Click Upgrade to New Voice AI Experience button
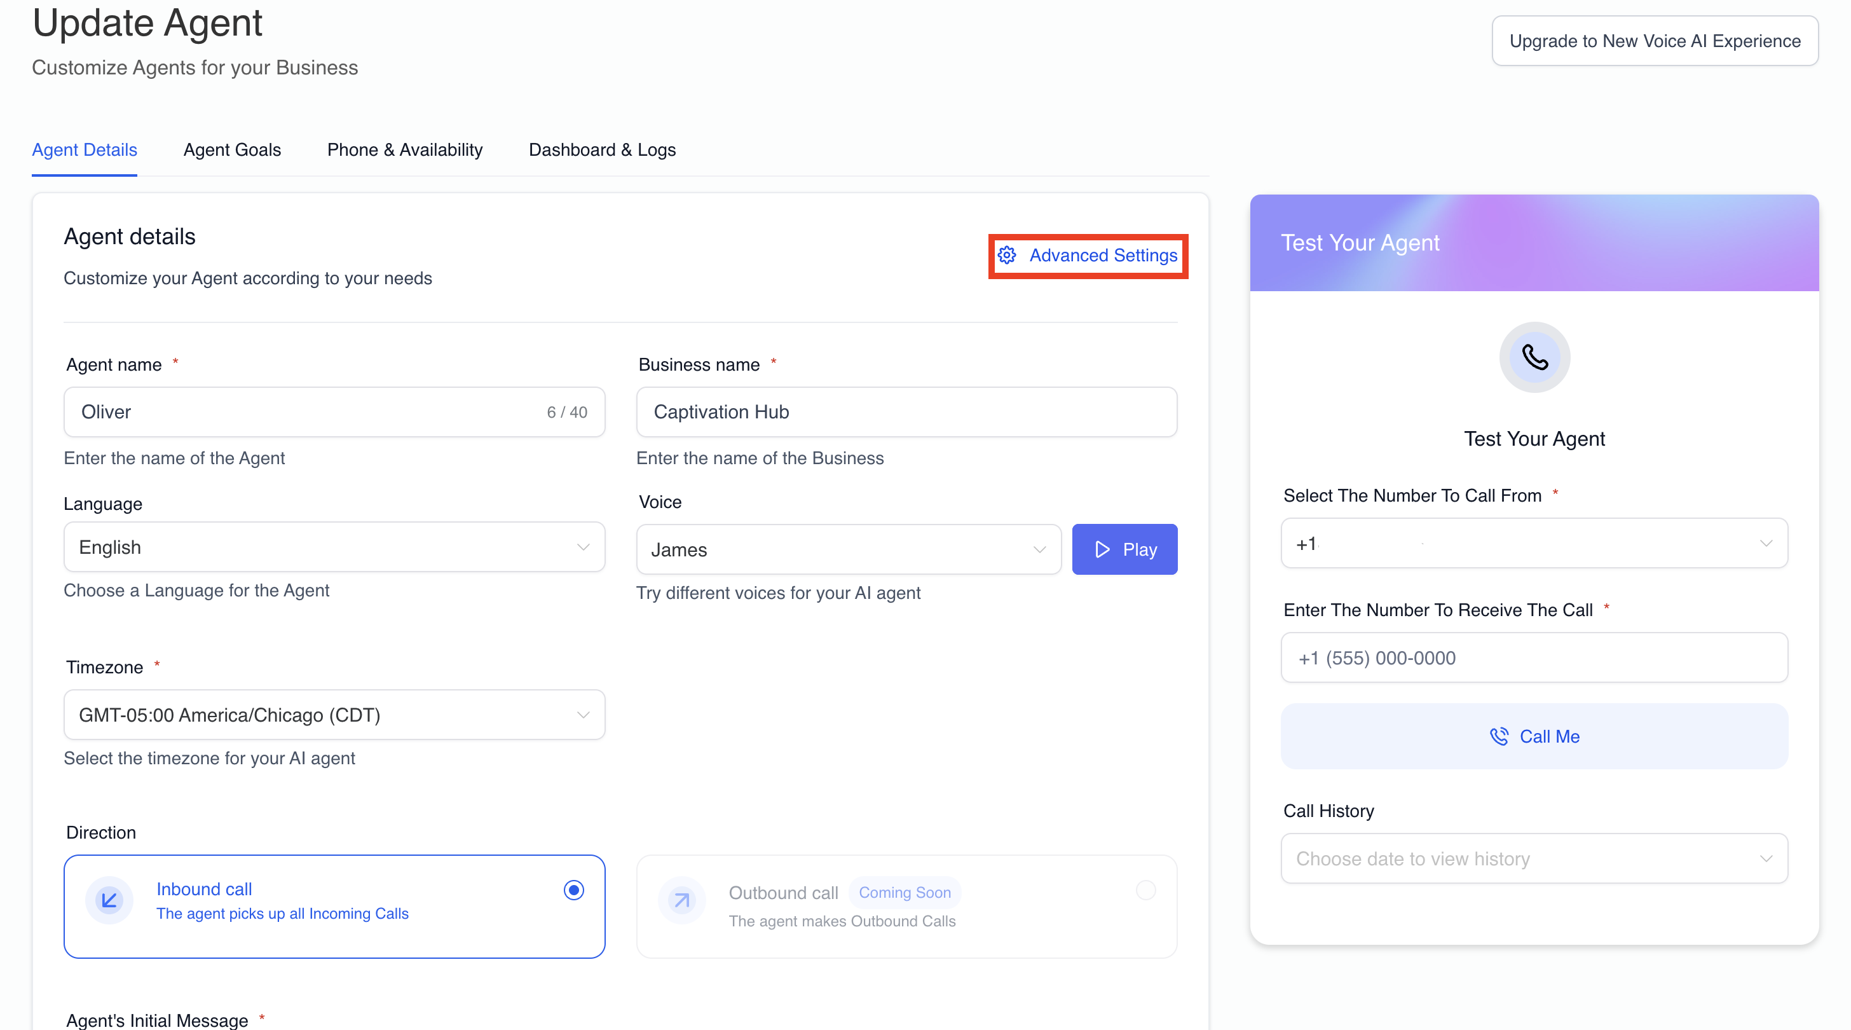The width and height of the screenshot is (1851, 1030). 1655,41
